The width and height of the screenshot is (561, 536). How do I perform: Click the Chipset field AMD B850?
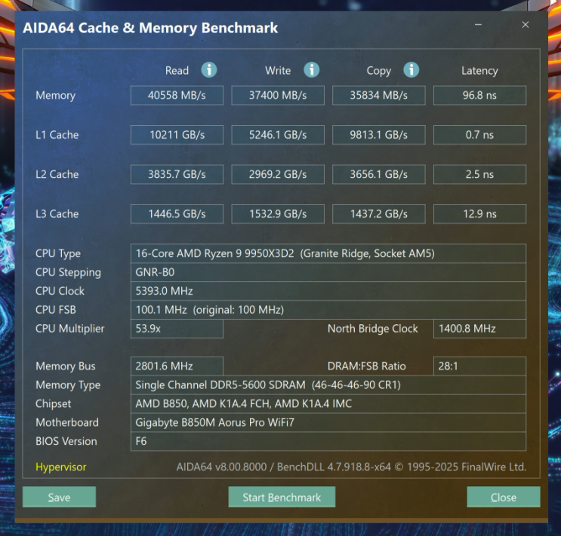328,404
